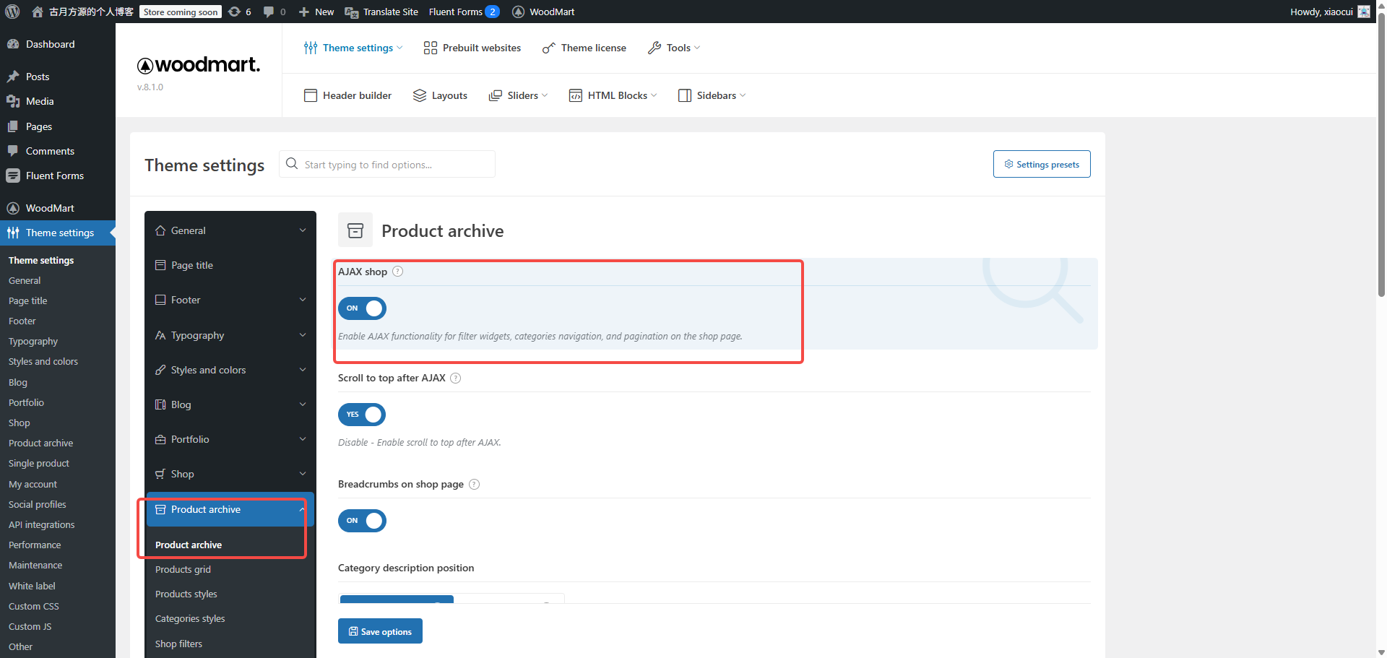Viewport: 1387px width, 658px height.
Task: Open Header builder tab
Action: (348, 95)
